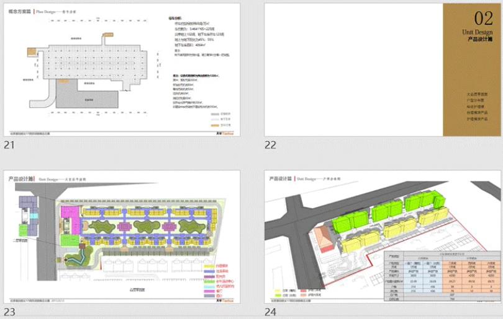The width and height of the screenshot is (503, 319).
Task: Click the slide number 24 label
Action: pos(270,312)
